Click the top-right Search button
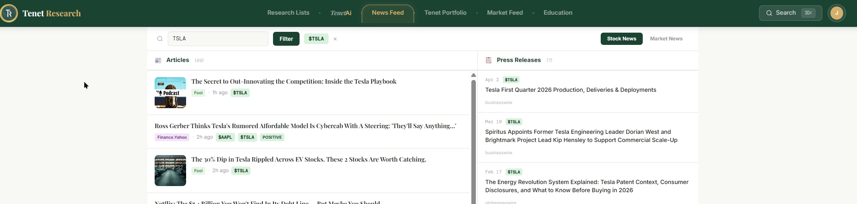The width and height of the screenshot is (857, 204). (x=790, y=13)
